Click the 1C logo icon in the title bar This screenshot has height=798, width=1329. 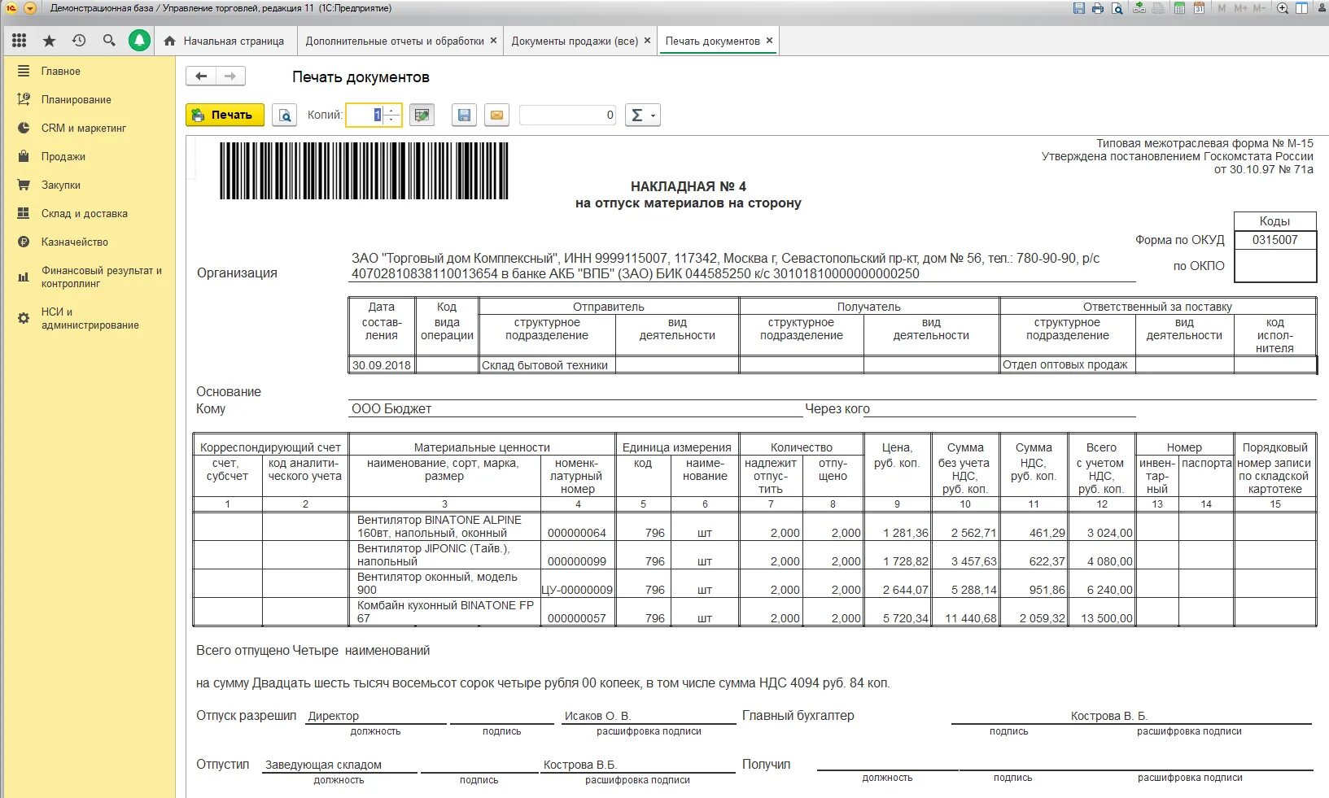point(11,8)
